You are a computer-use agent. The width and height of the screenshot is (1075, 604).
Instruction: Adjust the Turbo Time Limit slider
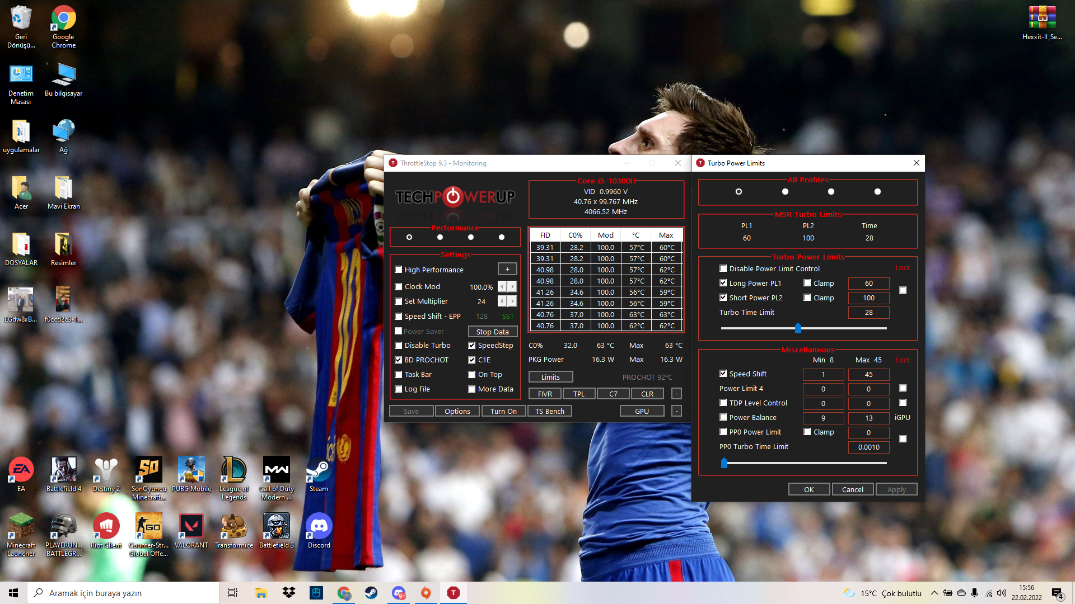point(798,328)
